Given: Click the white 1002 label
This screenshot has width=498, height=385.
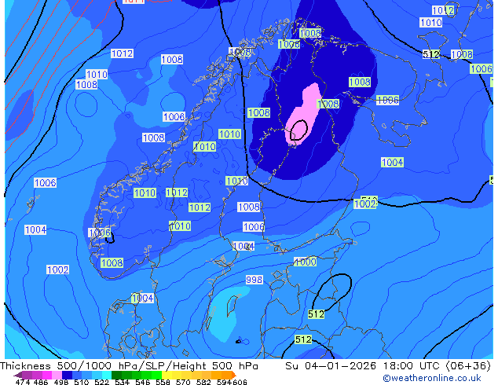Looking at the screenshot, I should (57, 270).
